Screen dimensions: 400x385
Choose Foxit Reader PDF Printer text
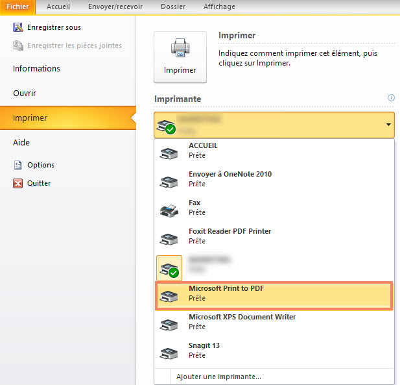(230, 231)
